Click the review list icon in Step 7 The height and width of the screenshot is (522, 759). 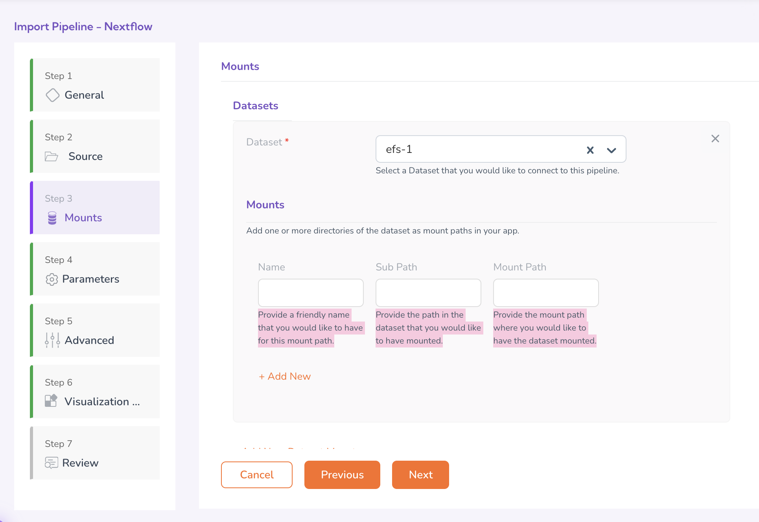pos(52,463)
